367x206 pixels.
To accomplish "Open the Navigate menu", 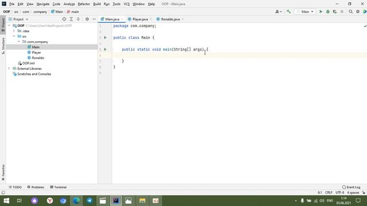I will 43,4.
